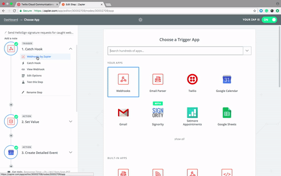The image size is (281, 176).
Task: Add a step after Catch Hook
Action: tap(11, 105)
